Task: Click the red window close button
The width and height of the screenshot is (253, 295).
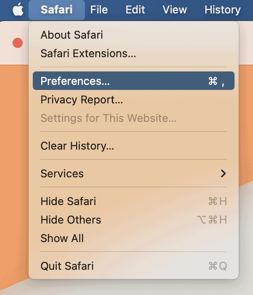Action: [x=17, y=42]
